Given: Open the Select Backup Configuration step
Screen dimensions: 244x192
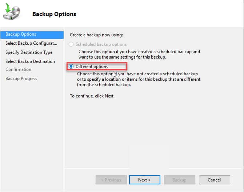Looking at the screenshot, I should [x=32, y=43].
